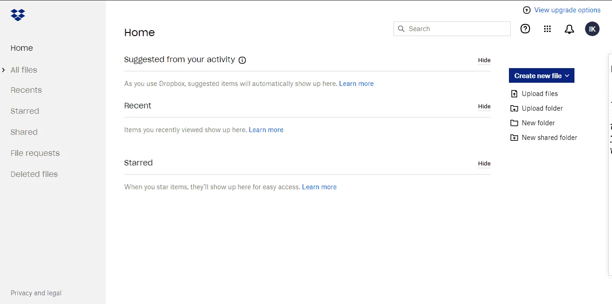Open the notifications bell icon

tap(569, 29)
